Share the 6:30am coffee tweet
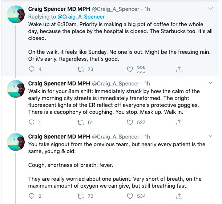This screenshot has height=204, width=222. tap(179, 69)
